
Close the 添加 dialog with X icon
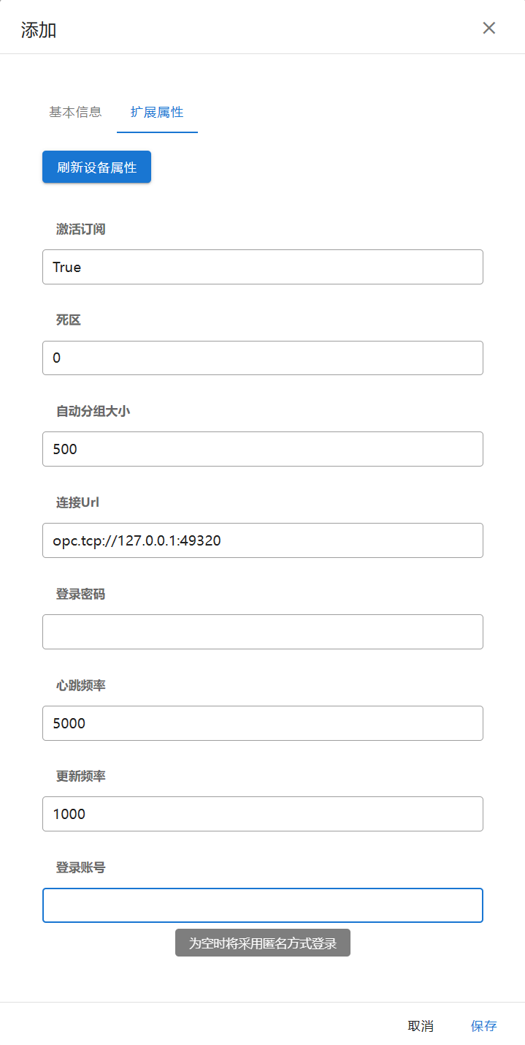(489, 28)
